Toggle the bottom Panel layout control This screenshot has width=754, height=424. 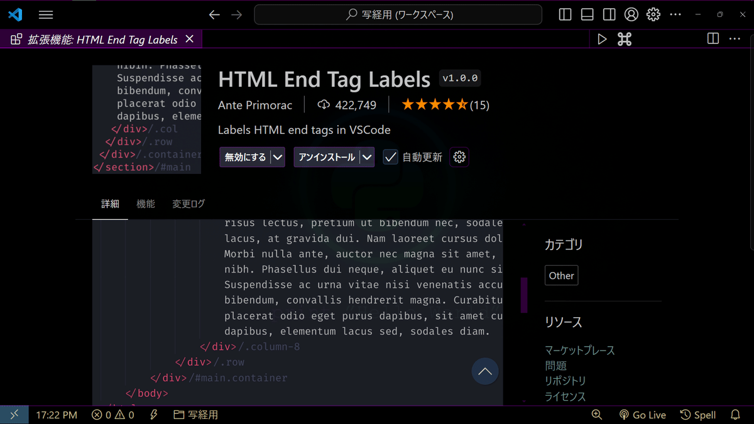pos(586,14)
